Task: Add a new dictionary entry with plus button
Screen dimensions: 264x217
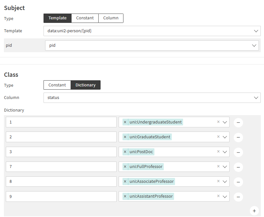Action: pos(254,211)
